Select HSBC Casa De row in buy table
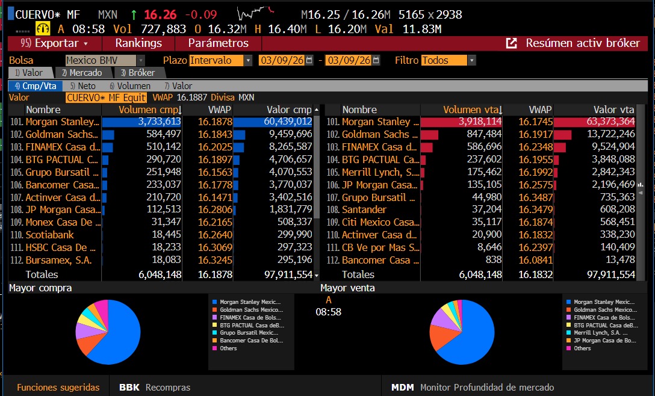Screen dimensions: 655x396 [x=160, y=247]
